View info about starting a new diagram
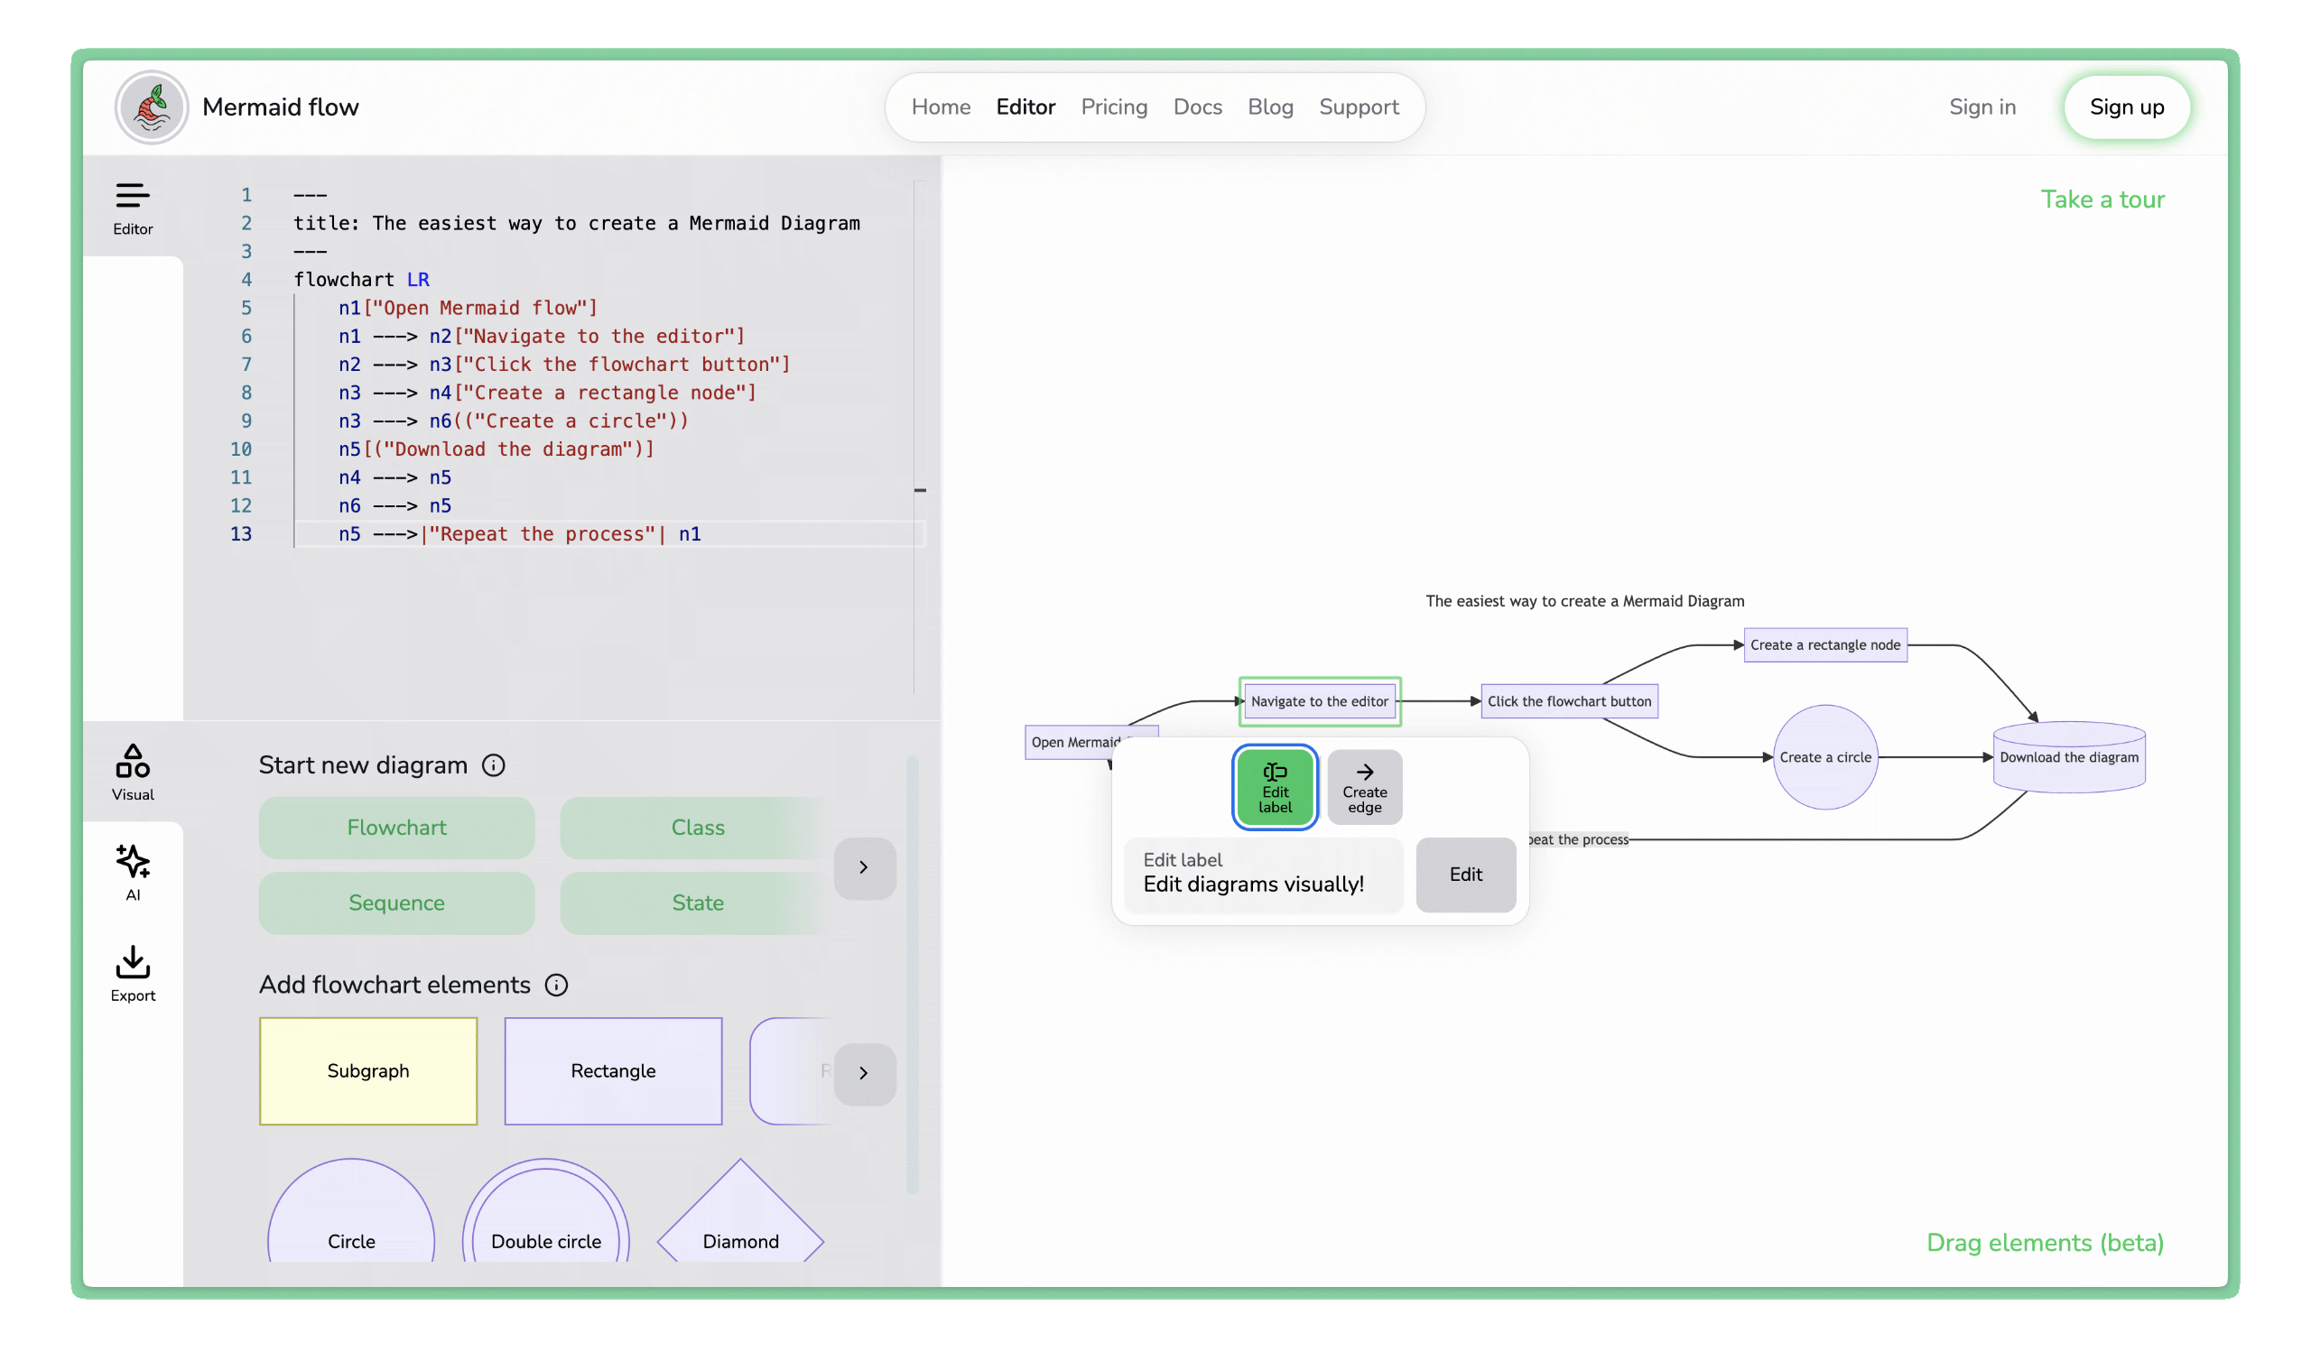The image size is (2311, 1361). (x=494, y=764)
